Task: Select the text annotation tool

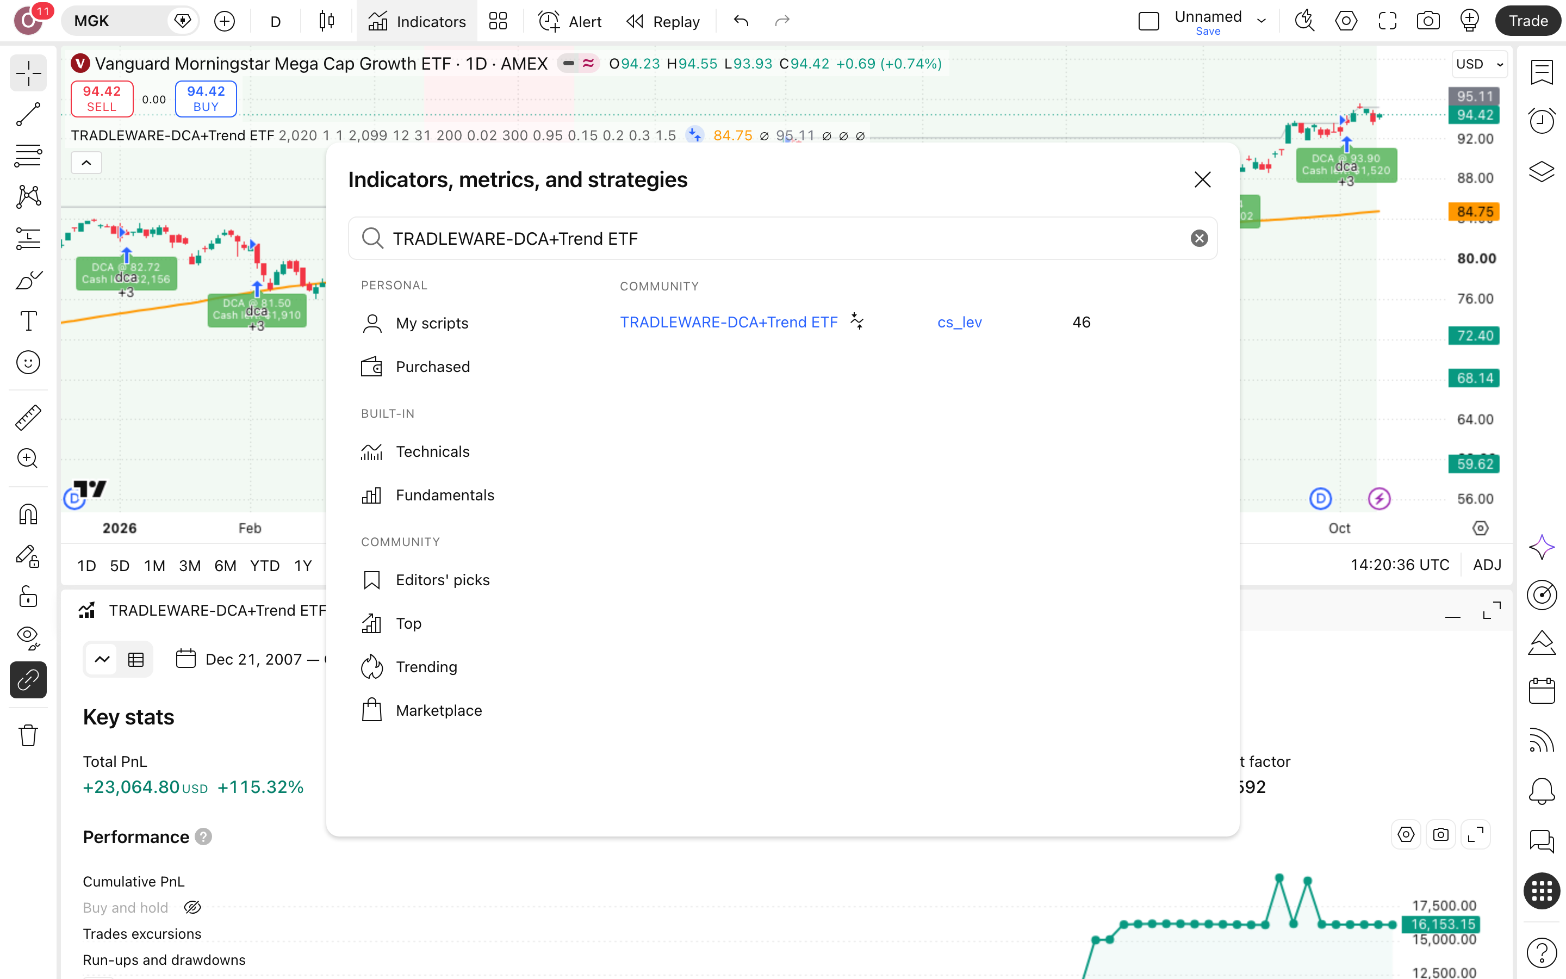Action: point(28,321)
